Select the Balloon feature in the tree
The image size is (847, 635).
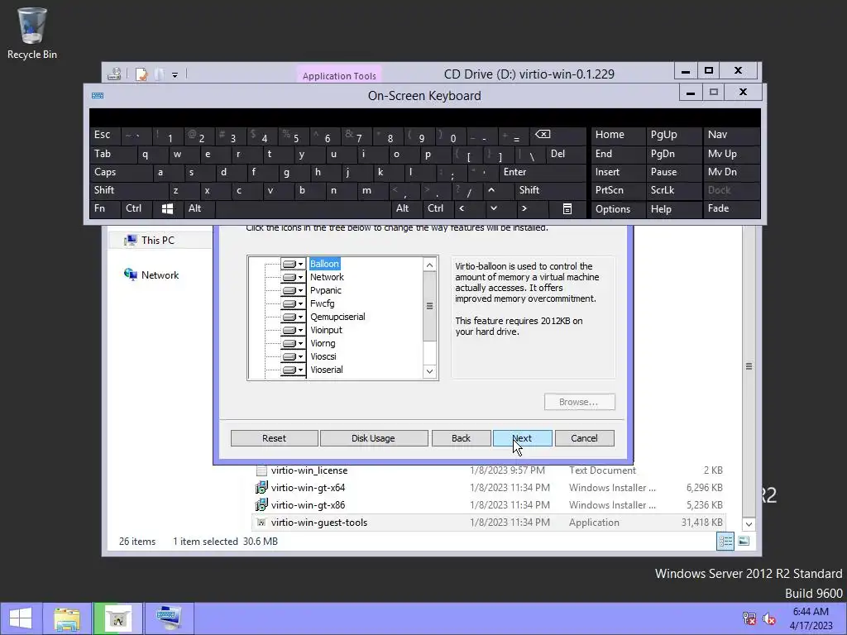pyautogui.click(x=324, y=264)
